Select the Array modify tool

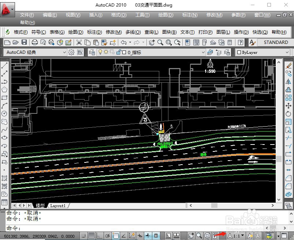[289, 98]
